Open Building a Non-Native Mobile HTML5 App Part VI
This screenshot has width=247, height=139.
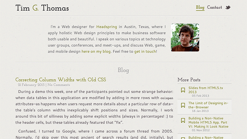point(208,123)
